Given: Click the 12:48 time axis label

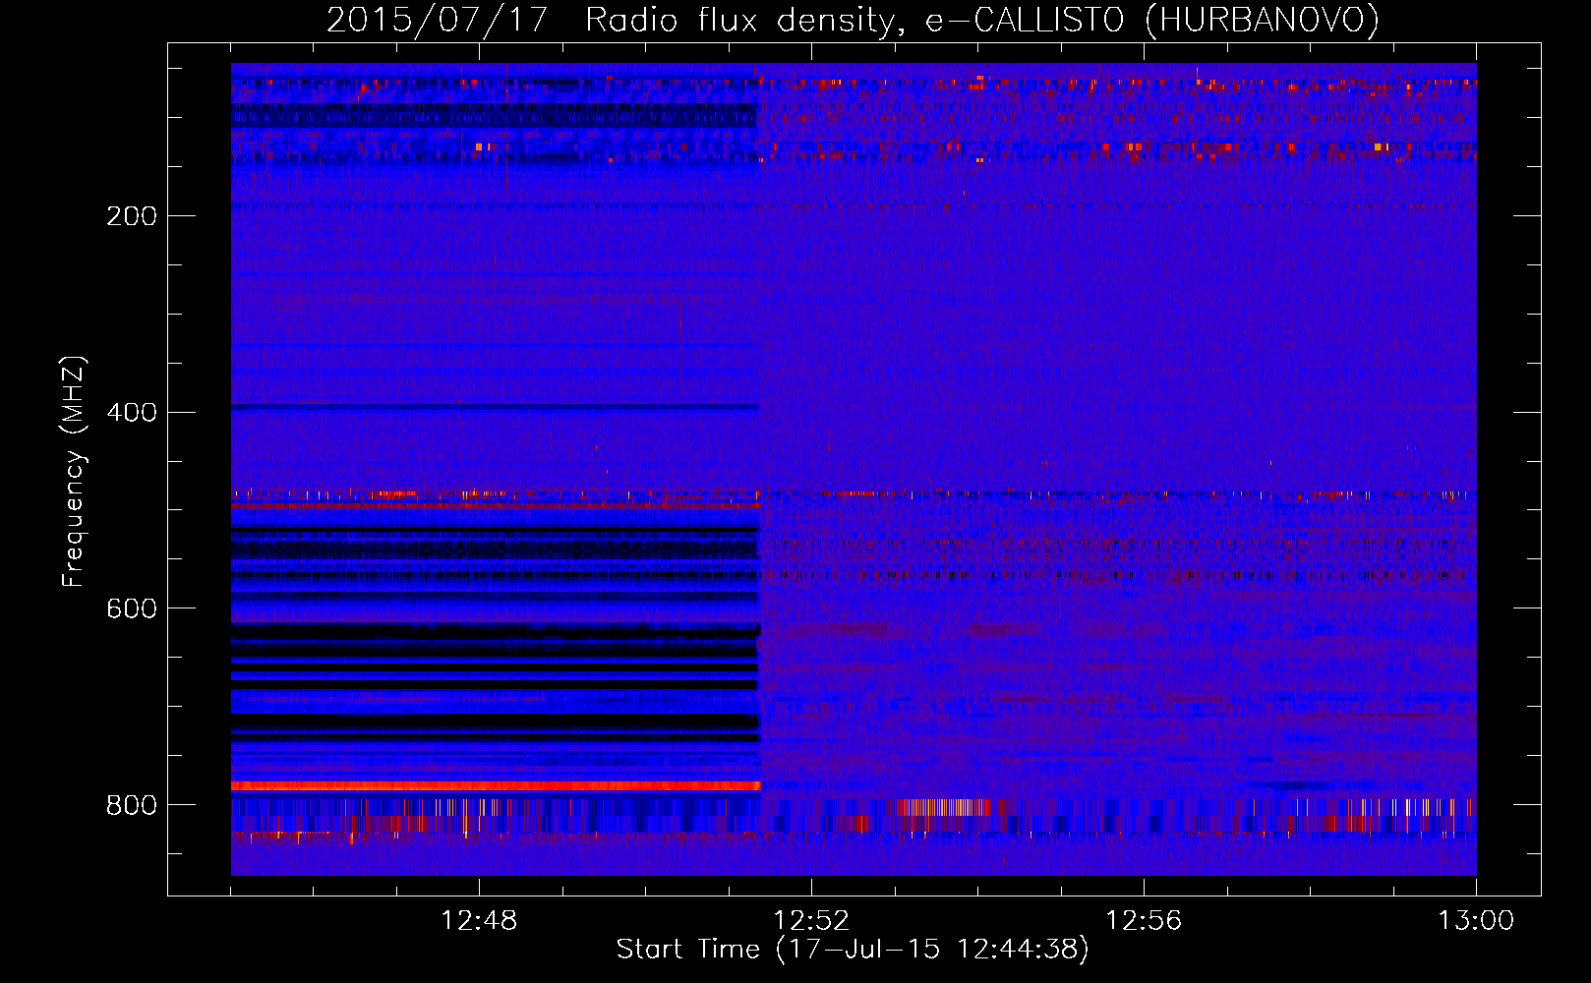Looking at the screenshot, I should 479,921.
